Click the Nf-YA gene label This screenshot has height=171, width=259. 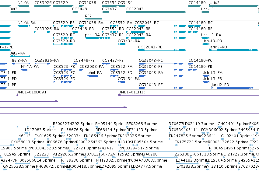point(23,3)
